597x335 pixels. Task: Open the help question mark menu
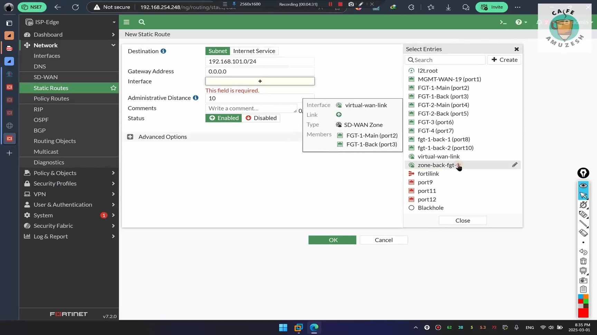521,22
